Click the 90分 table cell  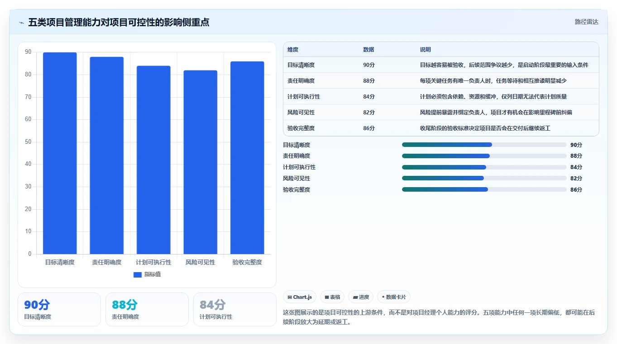[369, 65]
